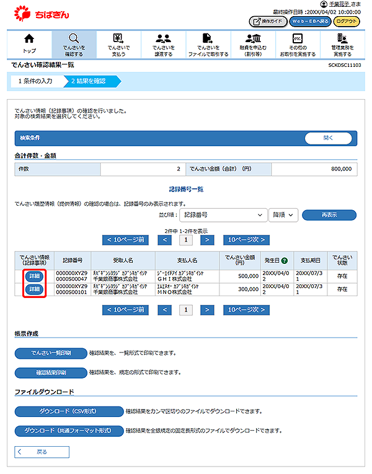The image size is (372, 474).
Task: Click the 受取人名 column header
Action: [x=123, y=261]
